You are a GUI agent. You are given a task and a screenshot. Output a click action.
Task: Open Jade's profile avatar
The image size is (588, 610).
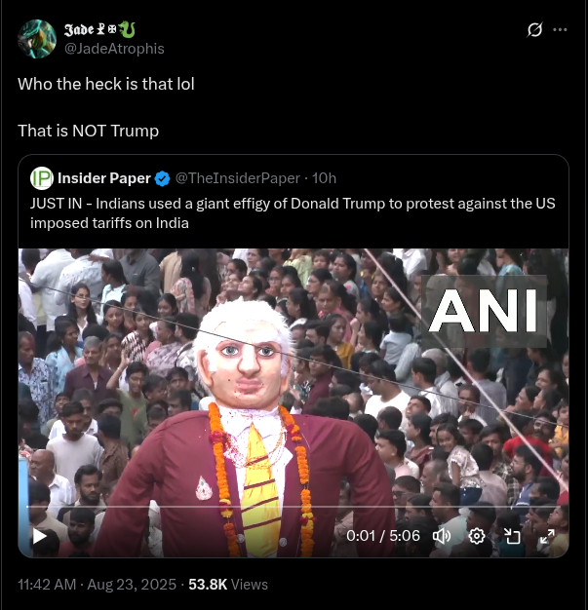pos(37,39)
